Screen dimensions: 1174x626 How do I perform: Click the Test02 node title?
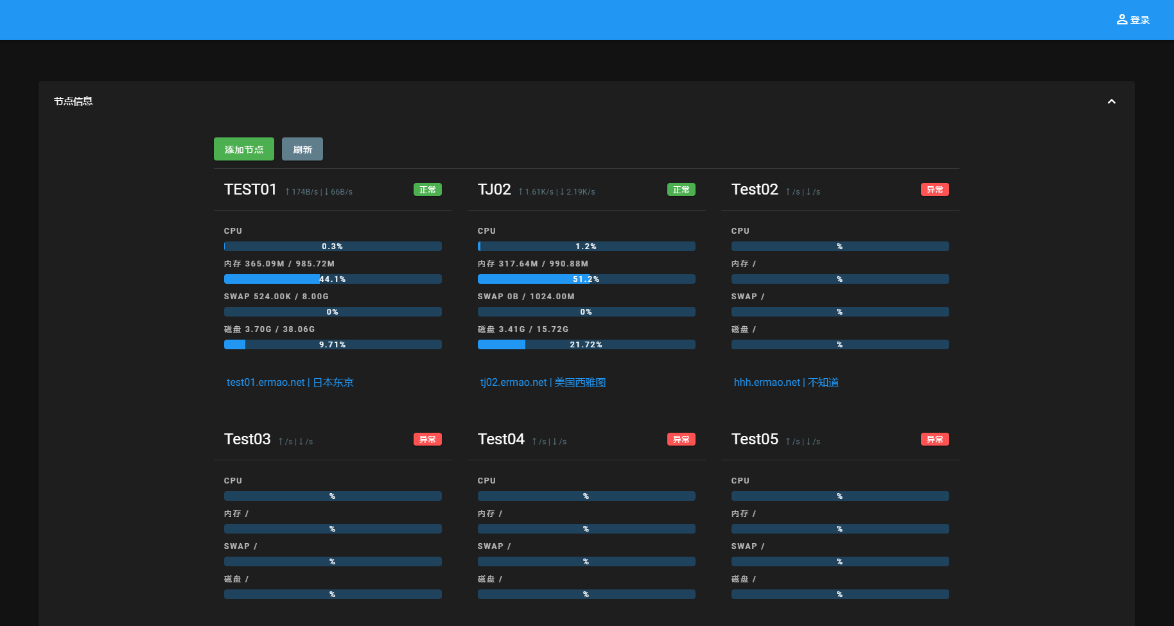click(755, 189)
